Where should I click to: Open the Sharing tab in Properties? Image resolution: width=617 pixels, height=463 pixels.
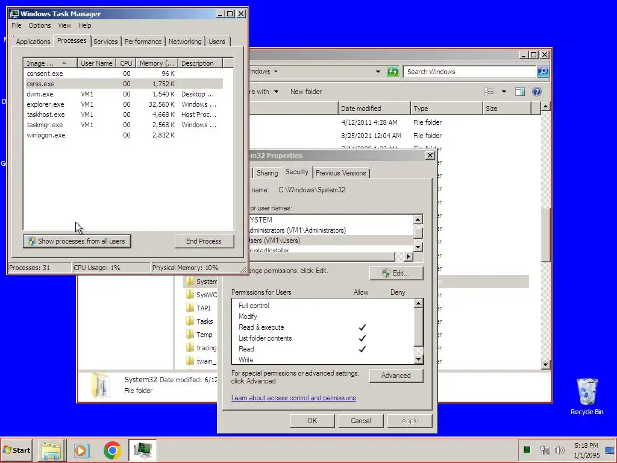267,173
